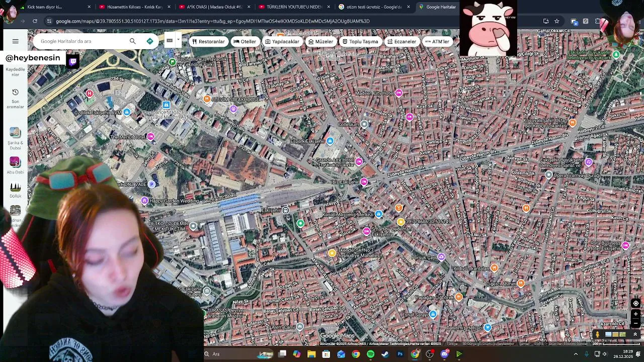Click the search magnifier in Maps search box
The width and height of the screenshot is (644, 362).
pos(132,41)
